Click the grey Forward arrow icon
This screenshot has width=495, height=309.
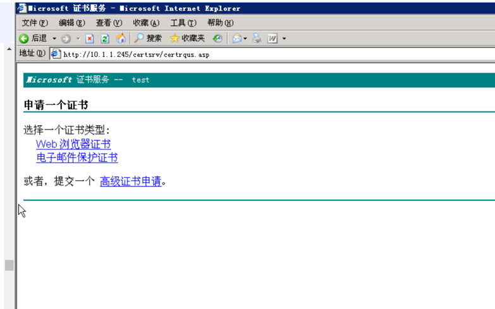point(66,39)
